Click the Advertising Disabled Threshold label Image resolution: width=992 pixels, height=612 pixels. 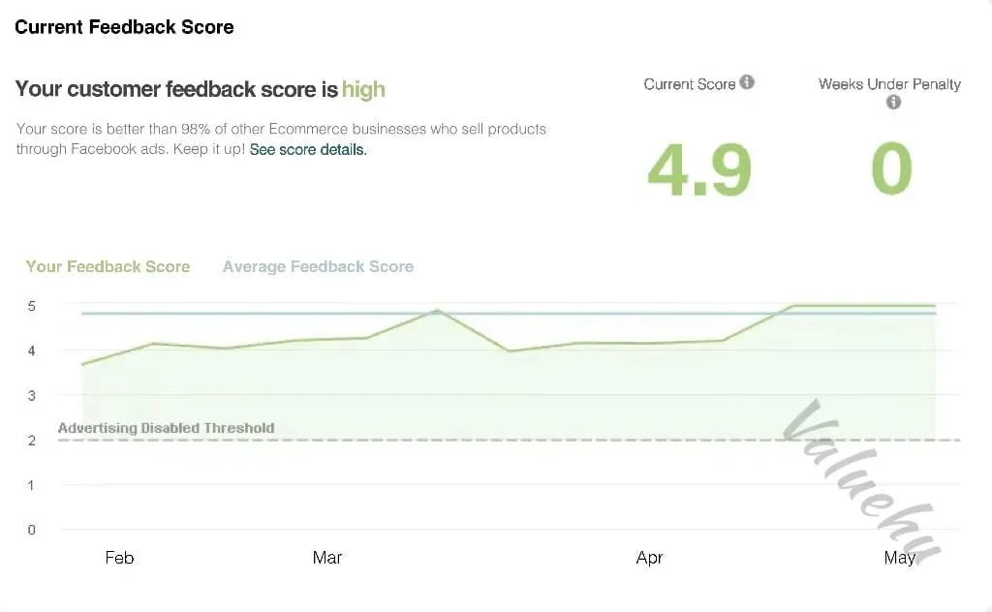pyautogui.click(x=167, y=428)
